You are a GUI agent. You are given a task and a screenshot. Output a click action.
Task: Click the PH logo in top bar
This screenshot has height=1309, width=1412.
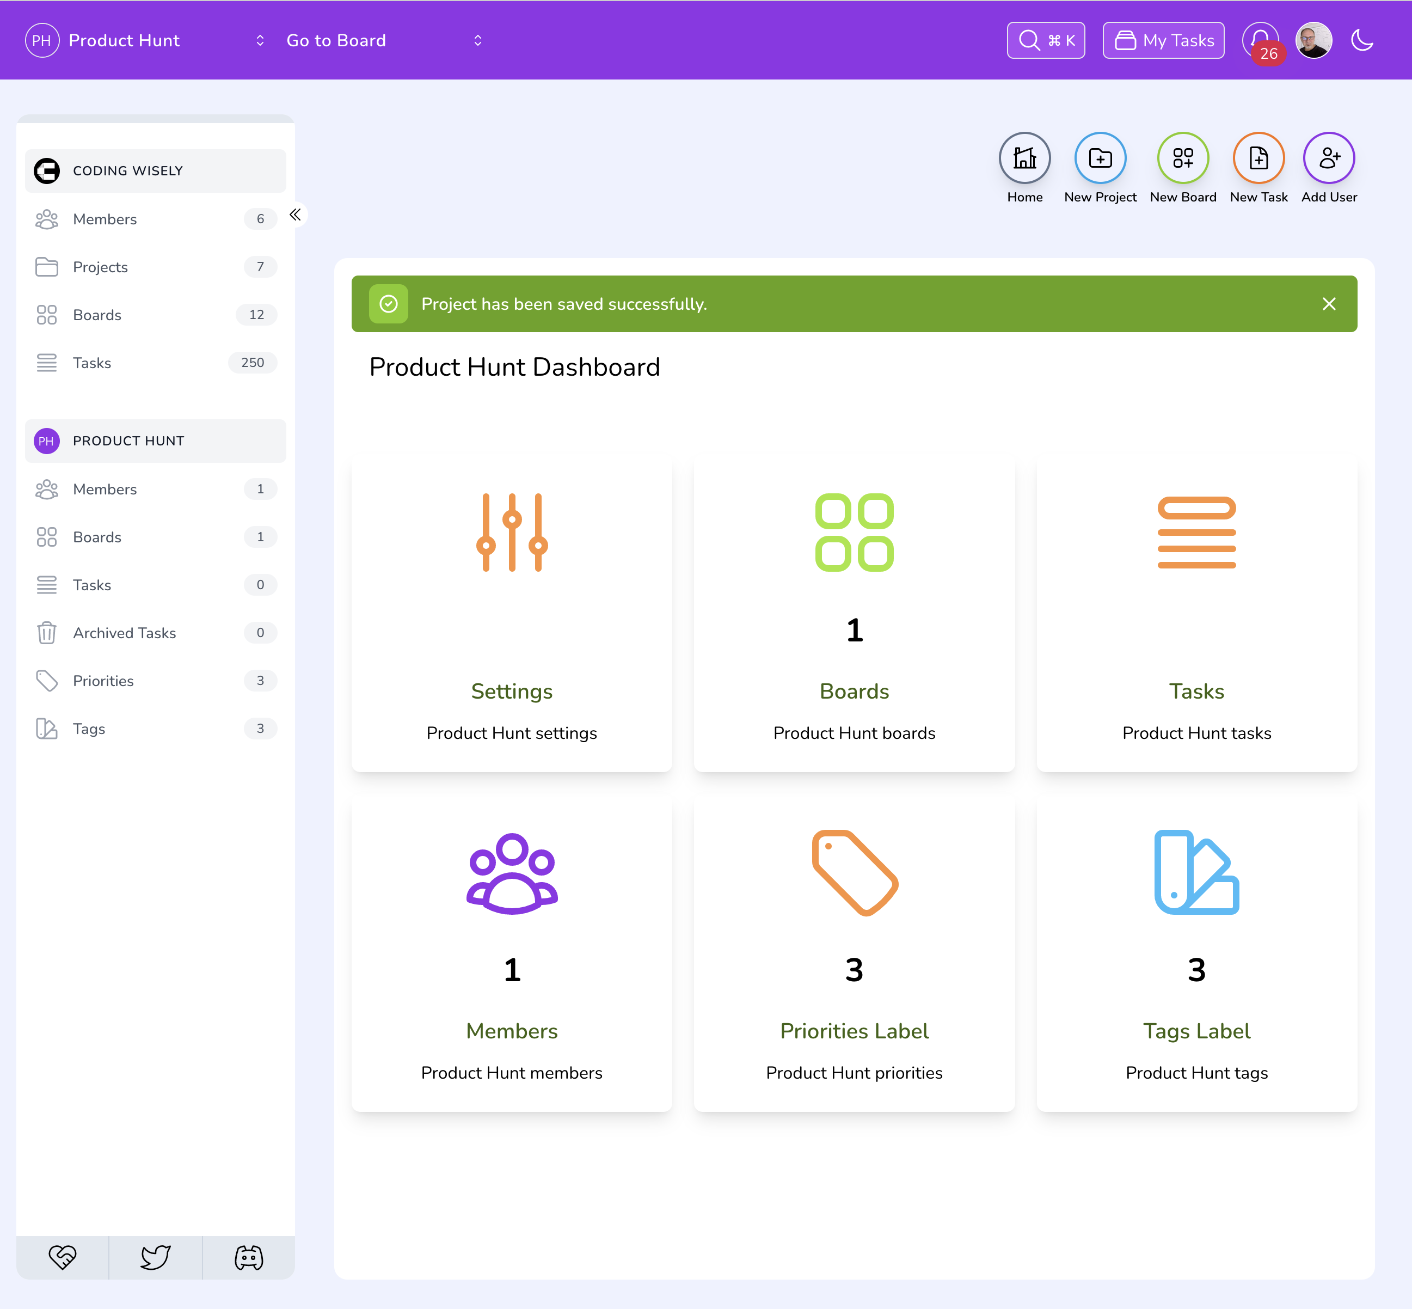[42, 40]
